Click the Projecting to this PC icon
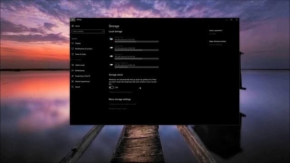 [72, 76]
